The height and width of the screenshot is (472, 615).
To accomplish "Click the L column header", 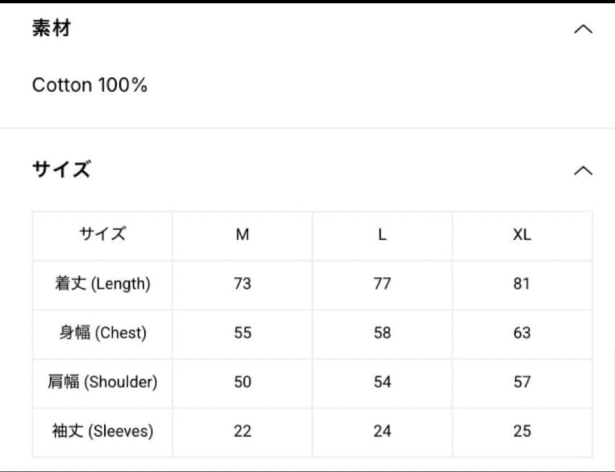I will [382, 235].
